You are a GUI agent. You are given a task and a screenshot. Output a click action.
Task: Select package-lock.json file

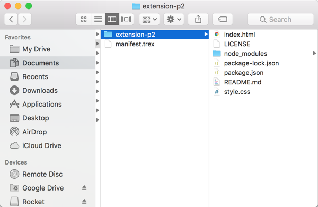tap(263, 63)
